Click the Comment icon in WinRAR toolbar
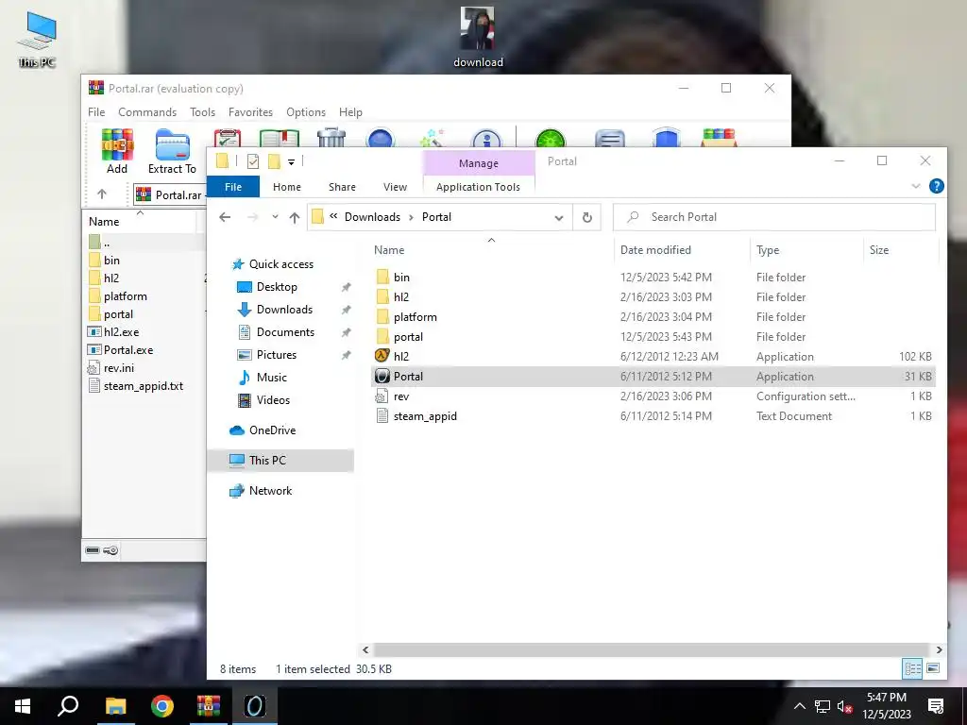967x725 pixels. (x=610, y=138)
